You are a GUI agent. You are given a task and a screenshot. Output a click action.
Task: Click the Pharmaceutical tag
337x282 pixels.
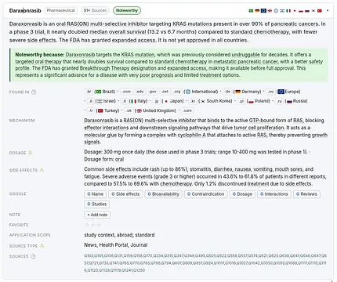tap(61, 10)
